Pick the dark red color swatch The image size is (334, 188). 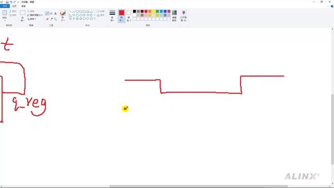(x=142, y=11)
